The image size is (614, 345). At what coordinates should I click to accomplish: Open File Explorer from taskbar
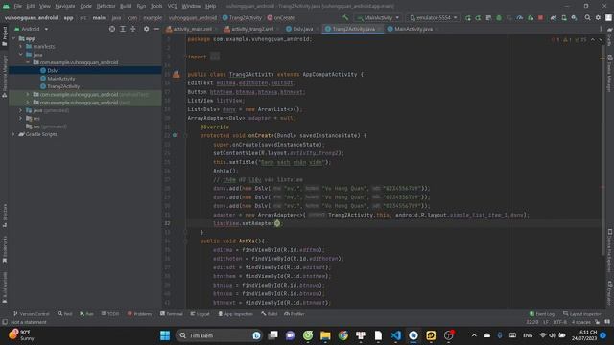pos(325,335)
